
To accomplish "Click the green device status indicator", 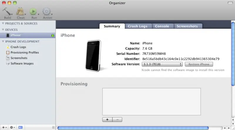I will 53,36.
